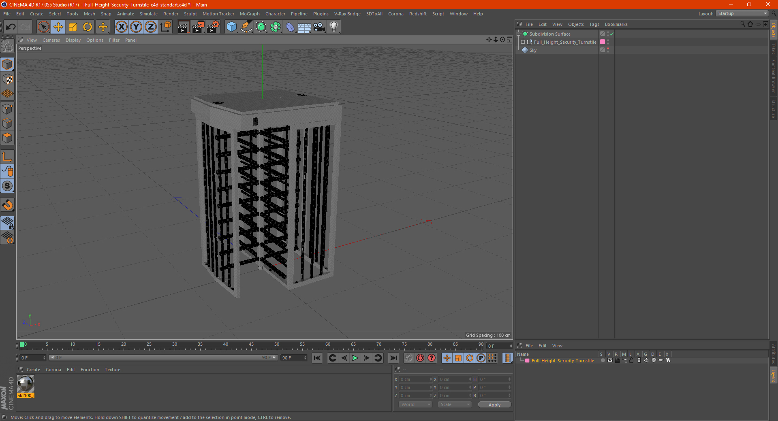Image resolution: width=778 pixels, height=421 pixels.
Task: Select the Sky object in Object Manager
Action: [x=533, y=50]
